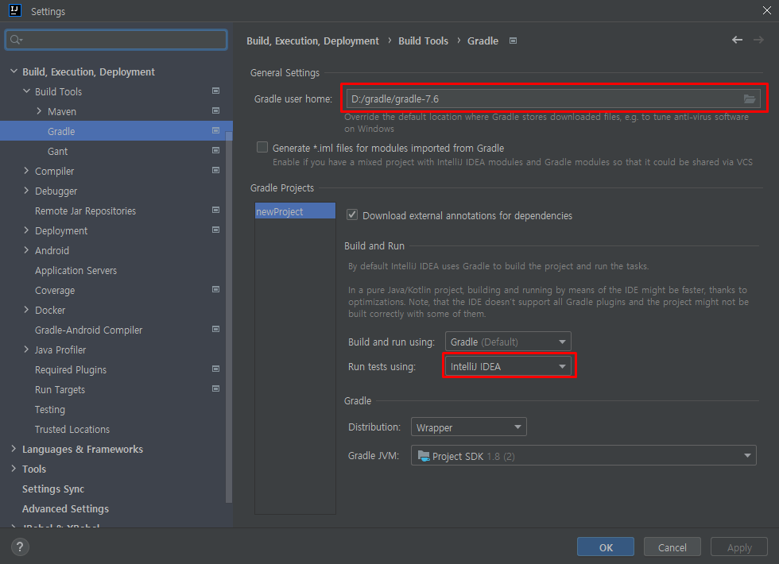Click the IntelliJ IDEA logo in title bar
779x564 pixels.
click(x=15, y=10)
